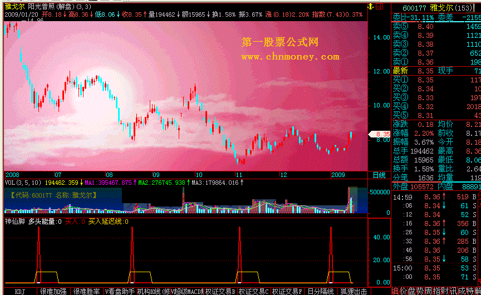The image size is (481, 295).
Task: Click the 最新 8.35 latest price row
Action: tap(436, 71)
